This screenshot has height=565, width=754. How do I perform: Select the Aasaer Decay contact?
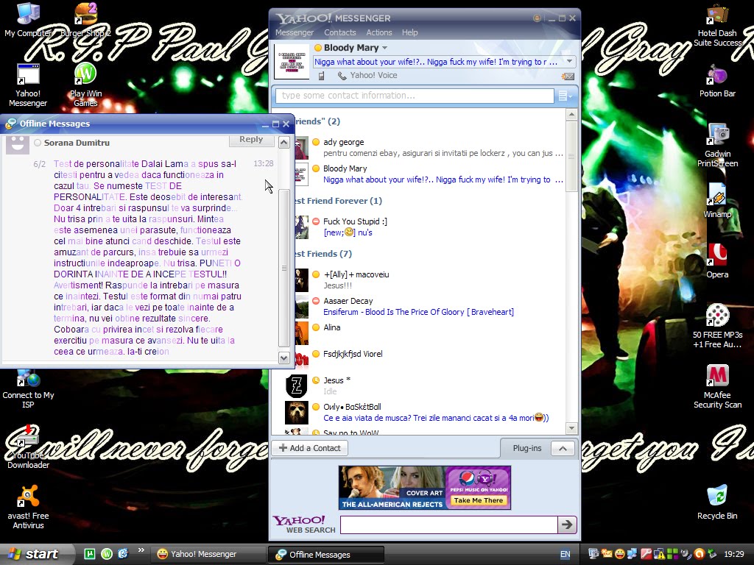click(x=429, y=306)
